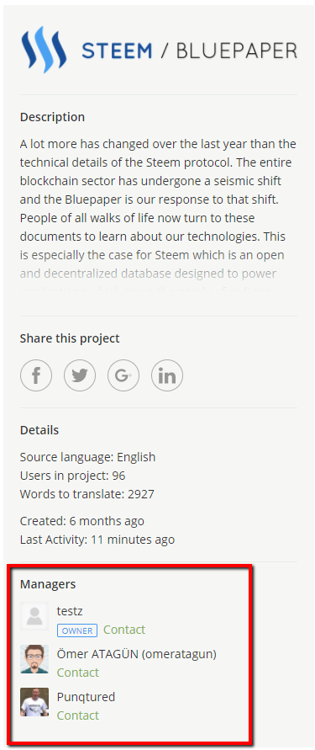Share project on Facebook icon
This screenshot has height=750, width=315.
pos(36,375)
